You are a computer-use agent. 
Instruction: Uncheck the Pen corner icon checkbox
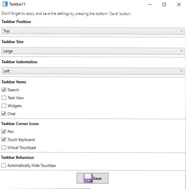point(4,132)
